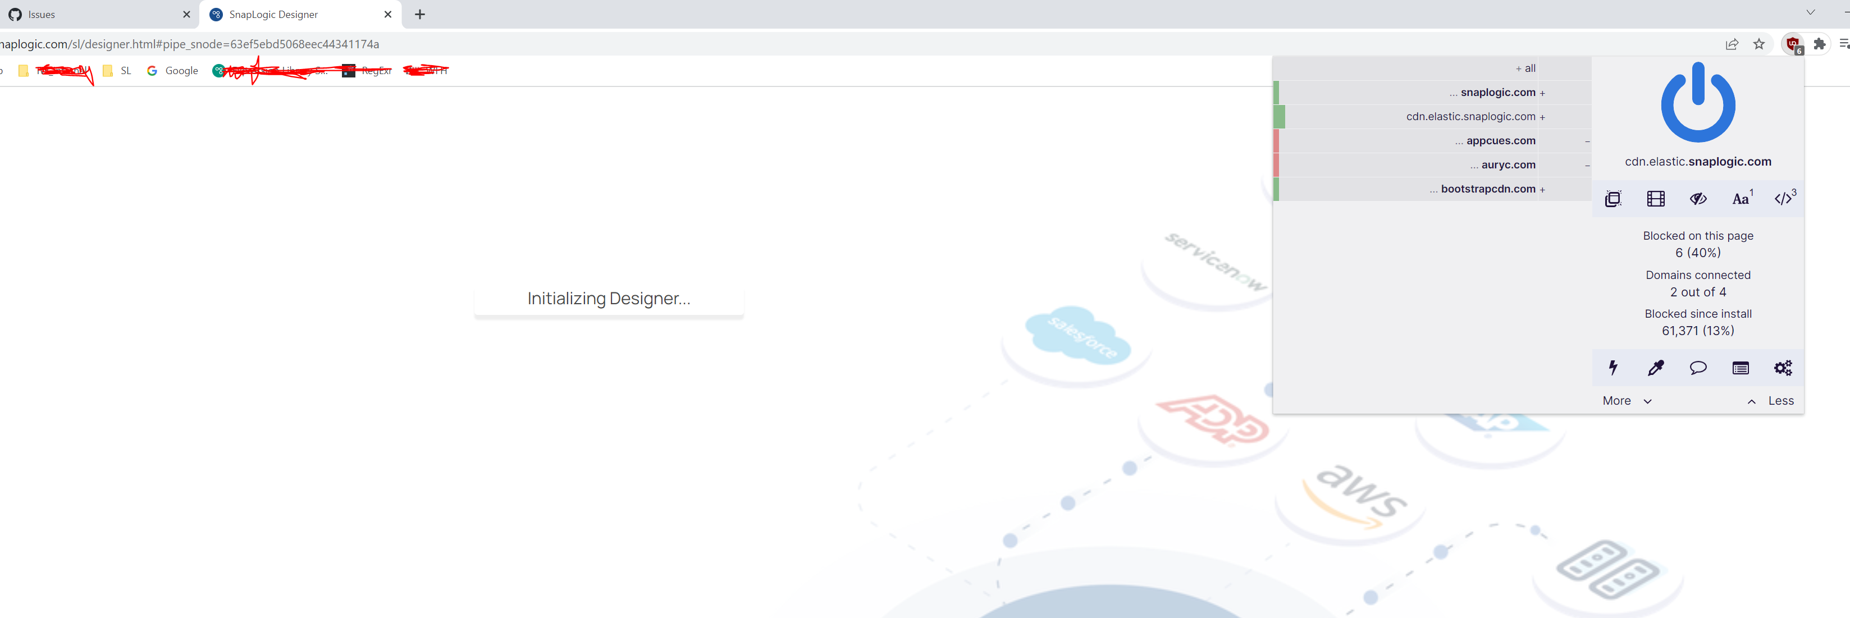Click plus next to cdn.elastic.snaplogic.com
Screen dimensions: 1850x618
pyautogui.click(x=1543, y=116)
